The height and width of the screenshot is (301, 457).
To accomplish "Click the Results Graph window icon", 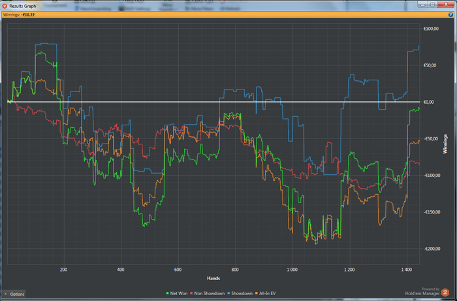I will pos(5,6).
